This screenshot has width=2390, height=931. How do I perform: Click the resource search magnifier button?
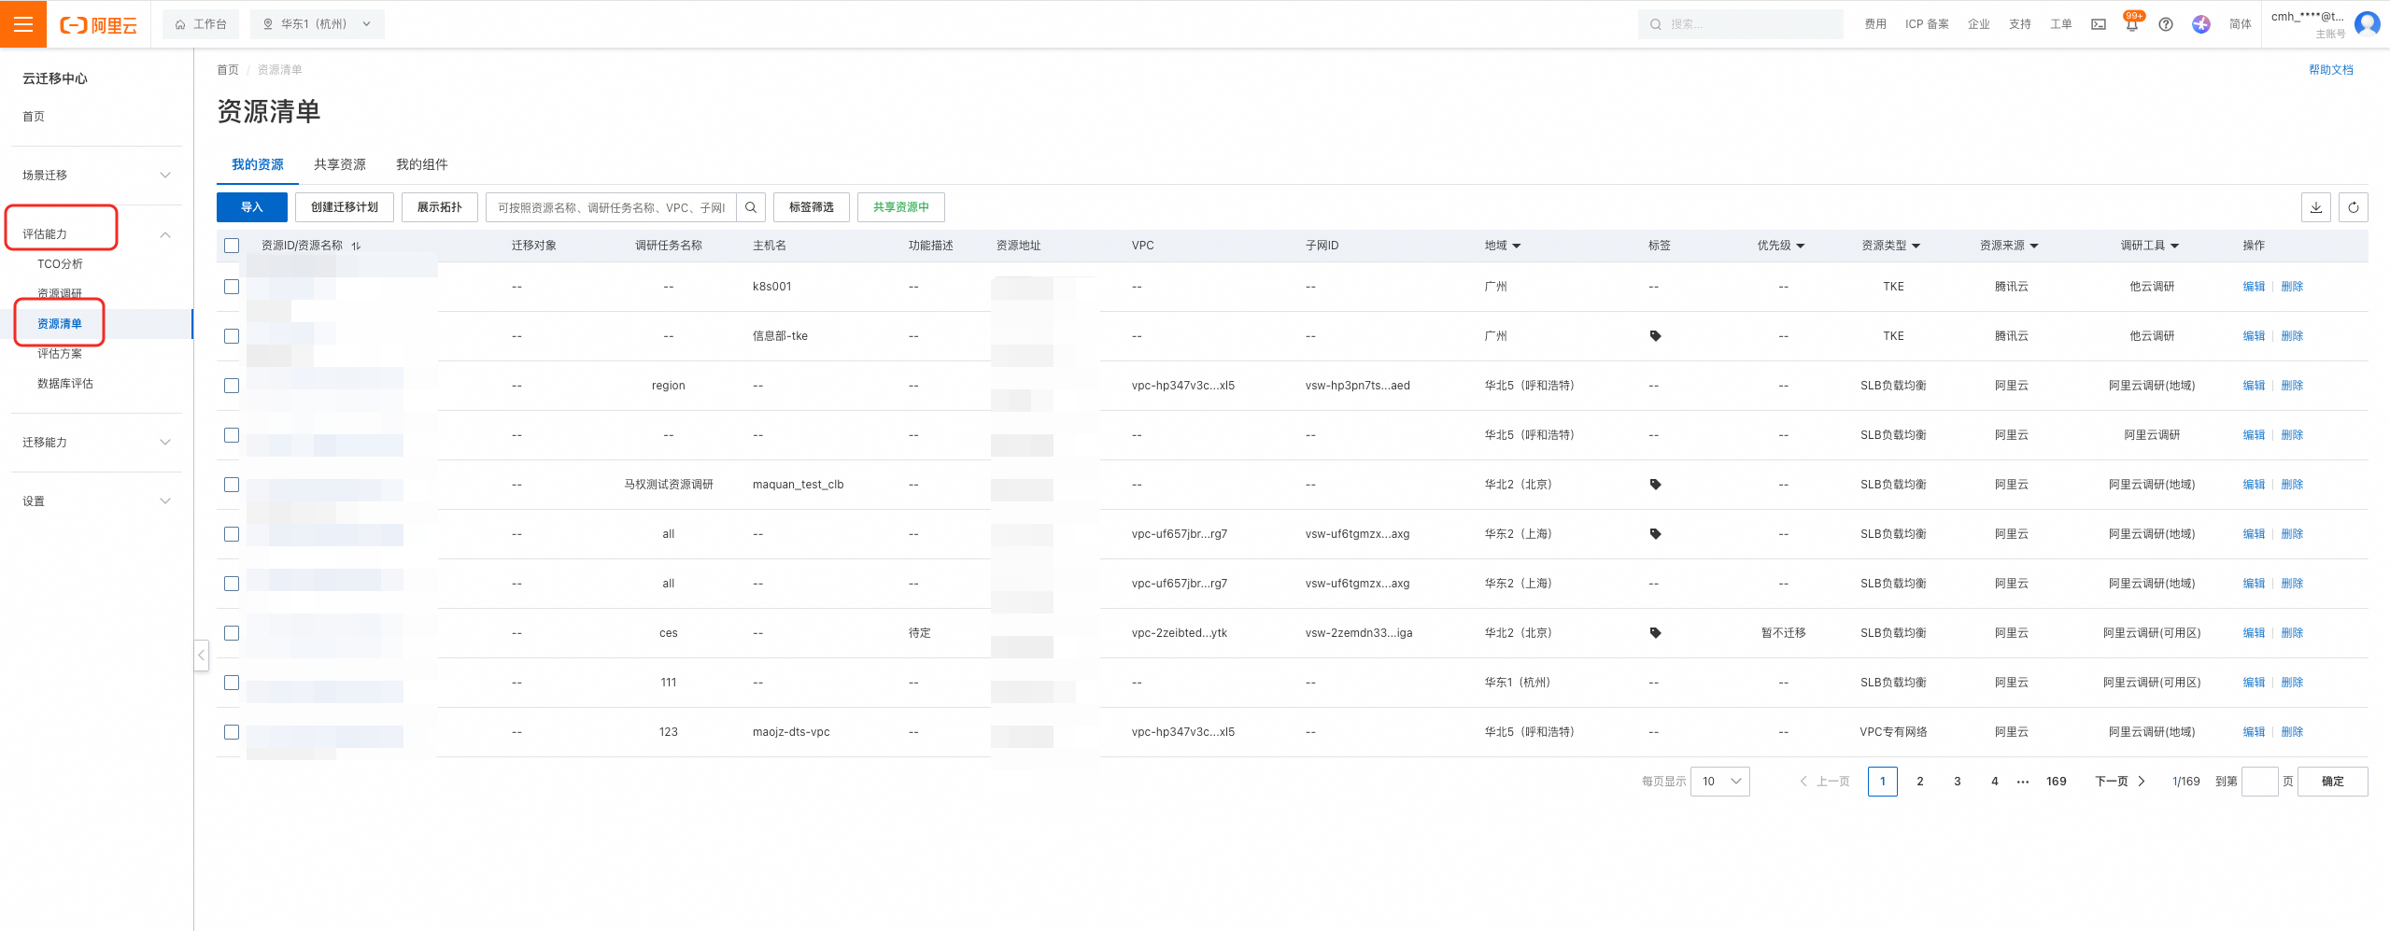point(751,207)
